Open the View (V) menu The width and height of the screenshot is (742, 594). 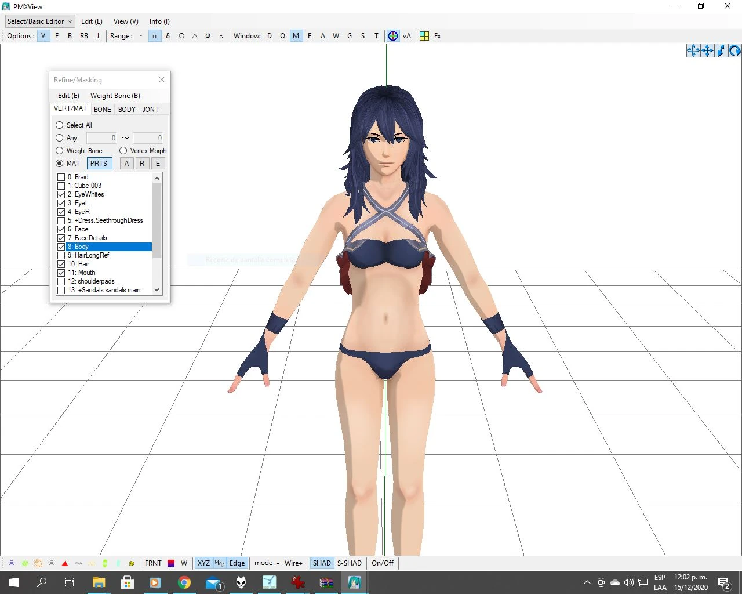[x=126, y=21]
